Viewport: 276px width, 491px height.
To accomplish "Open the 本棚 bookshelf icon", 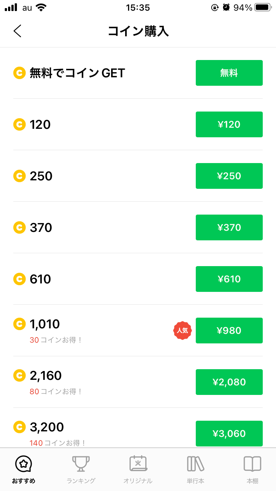I will 252,464.
